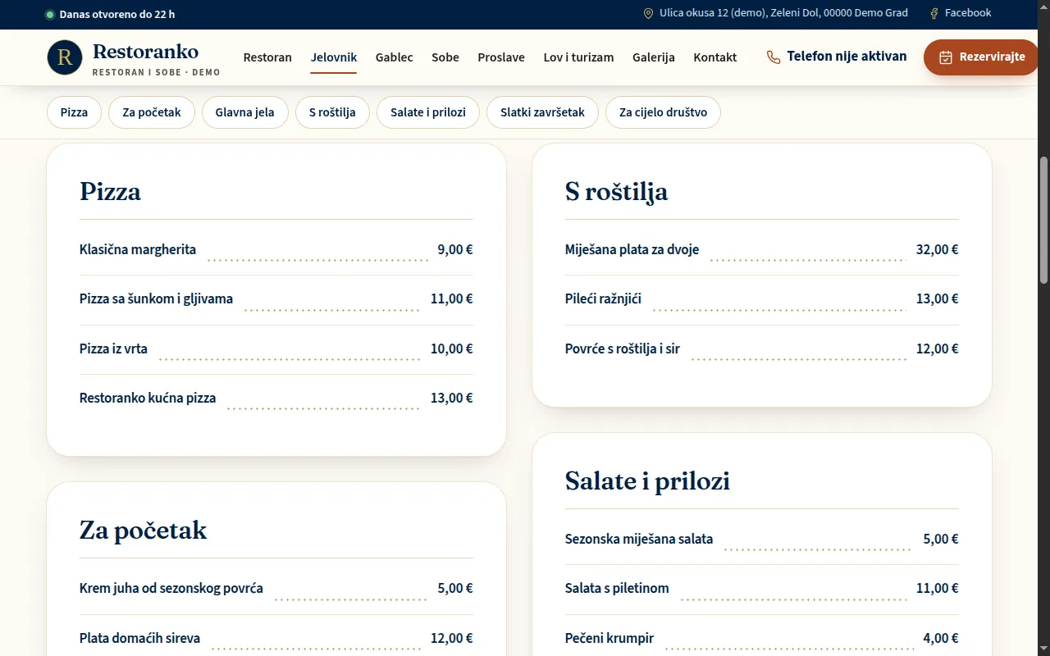Open the Facebook link in top bar
Screen dimensions: 1050x656
coord(960,13)
